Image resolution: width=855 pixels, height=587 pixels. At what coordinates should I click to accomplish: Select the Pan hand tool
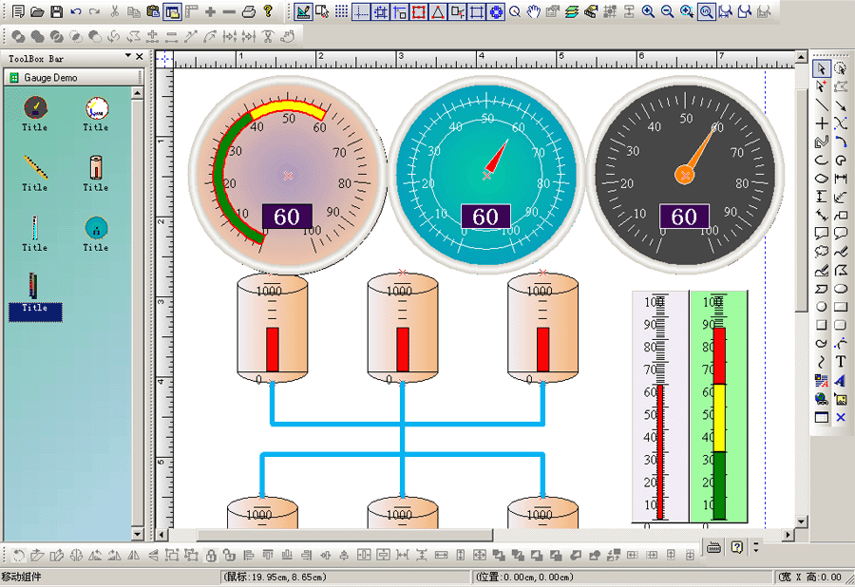coord(533,12)
